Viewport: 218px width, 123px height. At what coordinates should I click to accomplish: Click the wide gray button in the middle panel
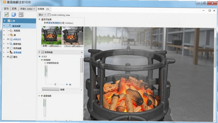(51, 89)
